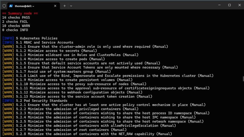Screen dimensions: 244x137
Task: Click the 5.2.2 privileged containers line
Action: pyautogui.click(x=70, y=109)
